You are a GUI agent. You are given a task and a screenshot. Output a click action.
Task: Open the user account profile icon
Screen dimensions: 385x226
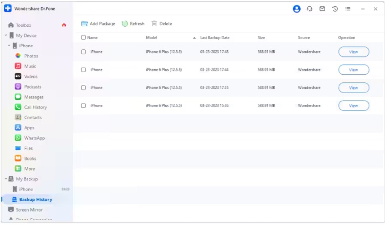296,9
